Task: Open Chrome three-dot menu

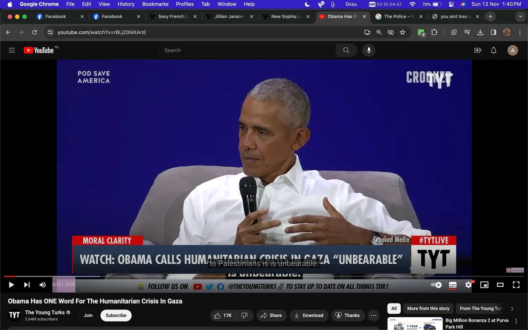Action: 520,32
